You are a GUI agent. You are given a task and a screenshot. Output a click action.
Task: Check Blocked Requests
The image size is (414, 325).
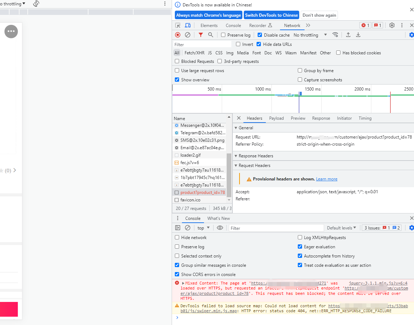pos(177,61)
